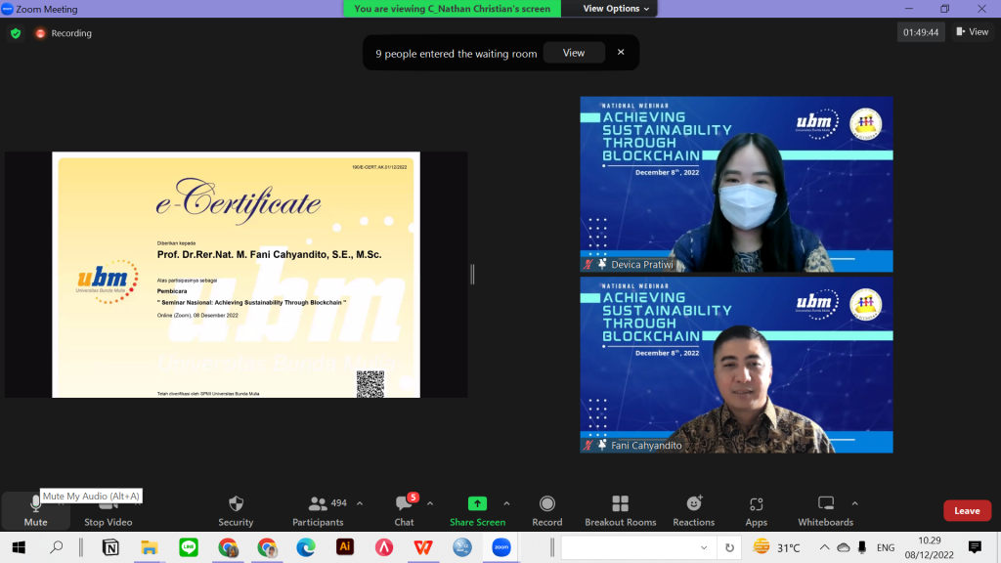Expand the Whiteboards options caret

[x=854, y=503]
